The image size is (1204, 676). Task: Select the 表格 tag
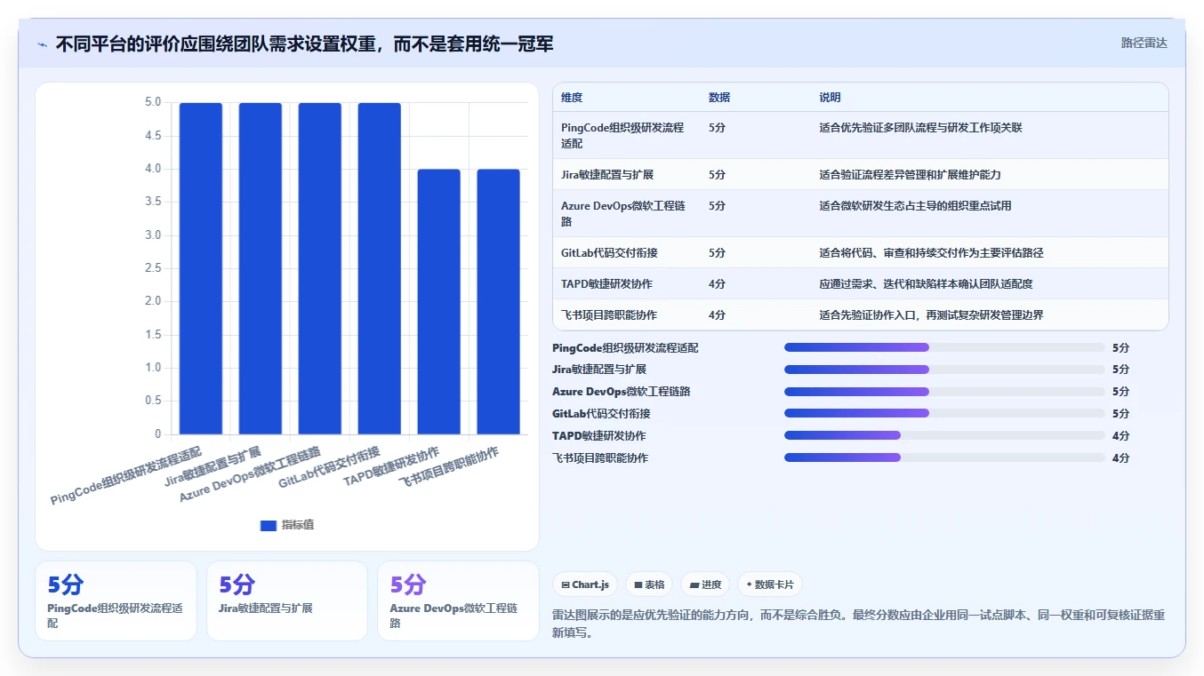click(649, 585)
